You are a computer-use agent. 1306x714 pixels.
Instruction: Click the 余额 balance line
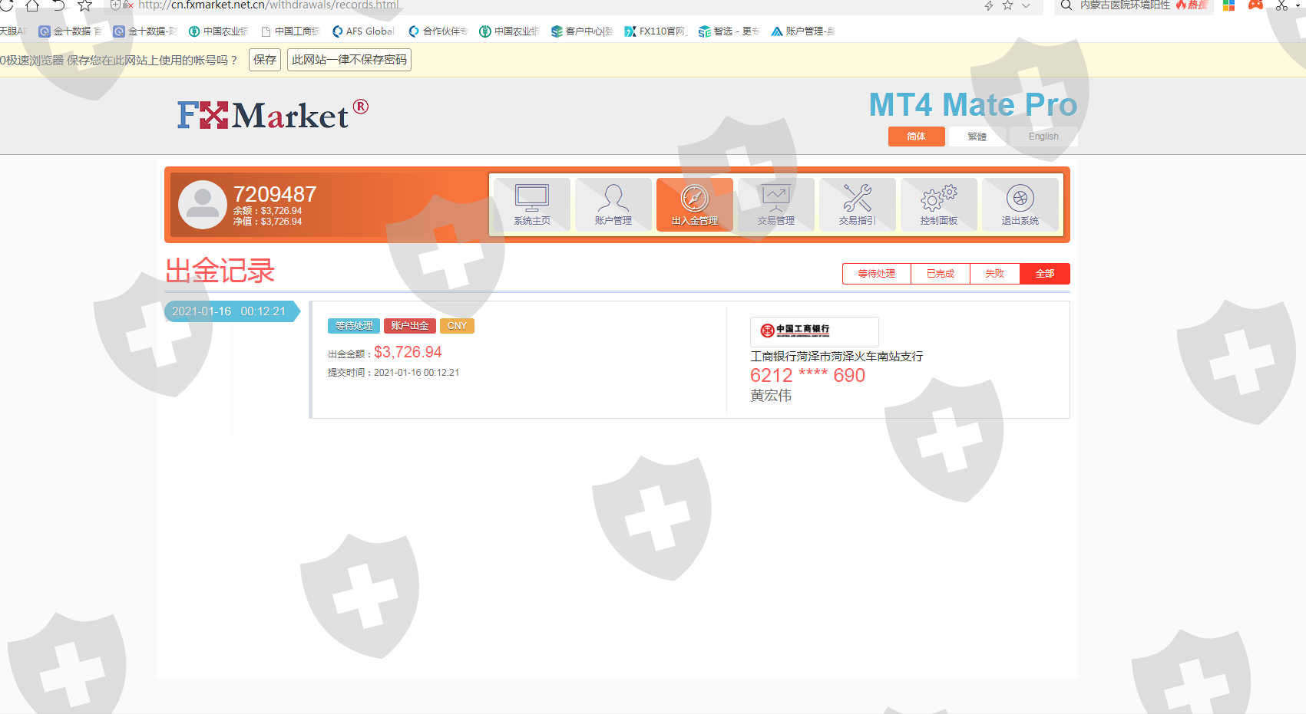click(x=268, y=211)
